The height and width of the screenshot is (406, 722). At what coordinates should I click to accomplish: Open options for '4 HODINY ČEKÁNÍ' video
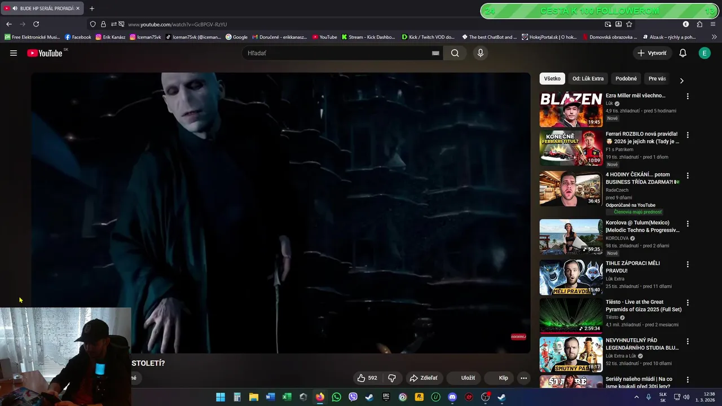(687, 176)
